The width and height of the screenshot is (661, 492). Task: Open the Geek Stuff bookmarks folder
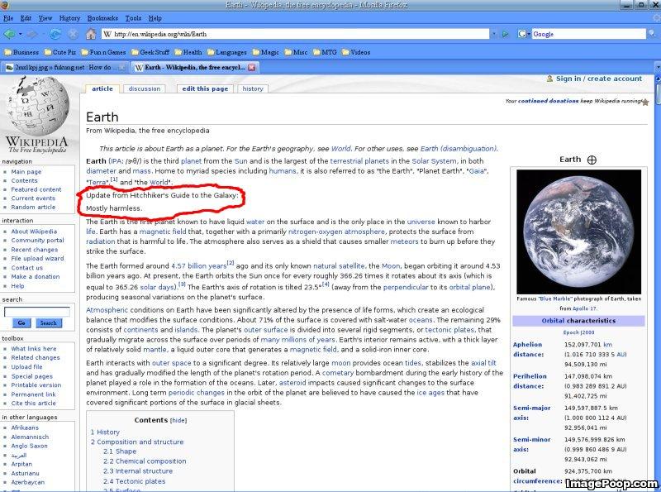[x=150, y=52]
